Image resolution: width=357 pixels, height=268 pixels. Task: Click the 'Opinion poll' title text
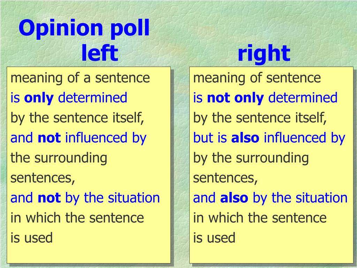[x=84, y=29]
